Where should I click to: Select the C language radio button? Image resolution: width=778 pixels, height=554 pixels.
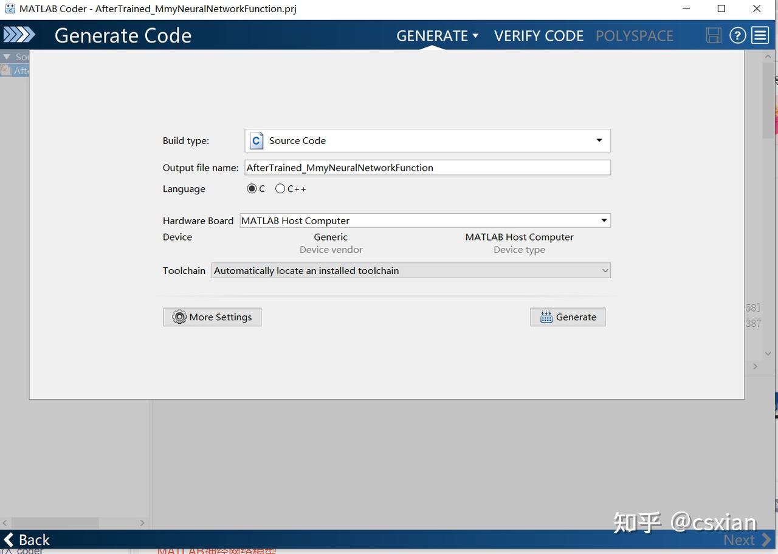click(x=252, y=189)
